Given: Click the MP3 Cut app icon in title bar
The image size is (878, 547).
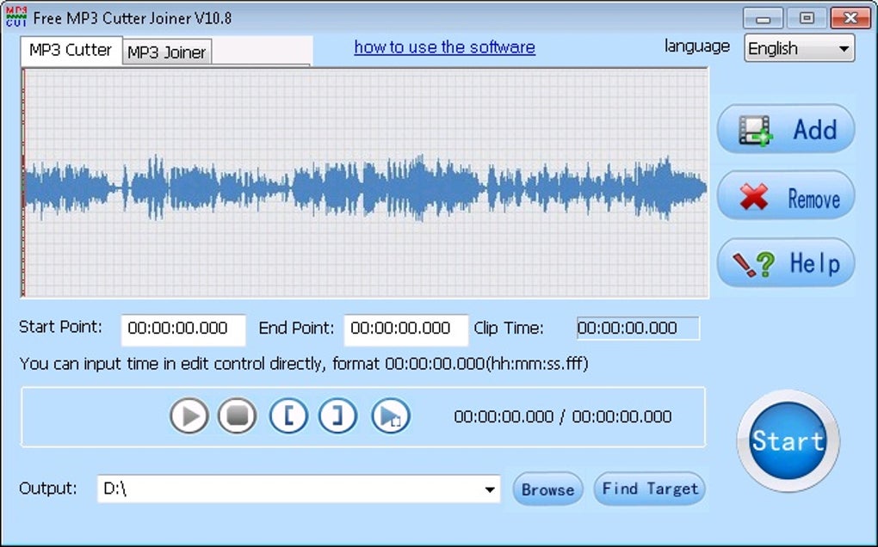Looking at the screenshot, I should pyautogui.click(x=16, y=17).
